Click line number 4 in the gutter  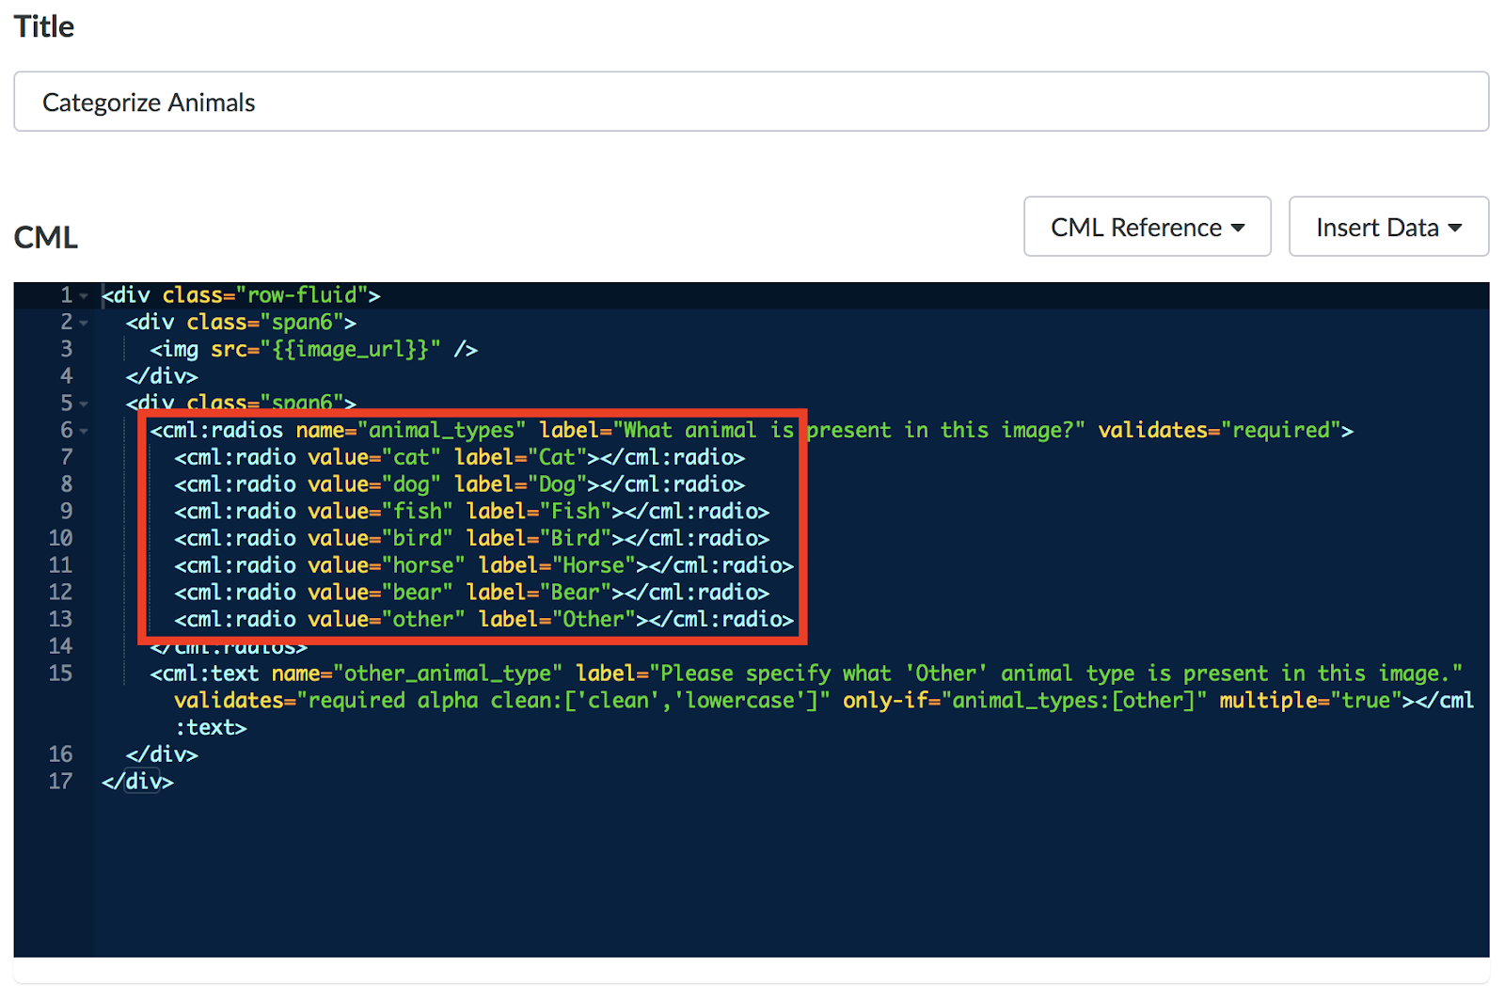66,376
